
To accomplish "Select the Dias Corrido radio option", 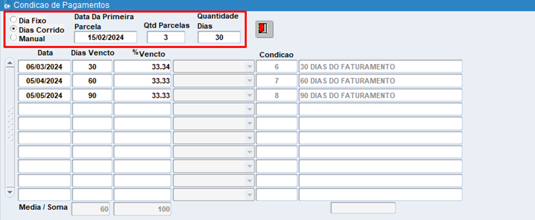I will click(13, 29).
